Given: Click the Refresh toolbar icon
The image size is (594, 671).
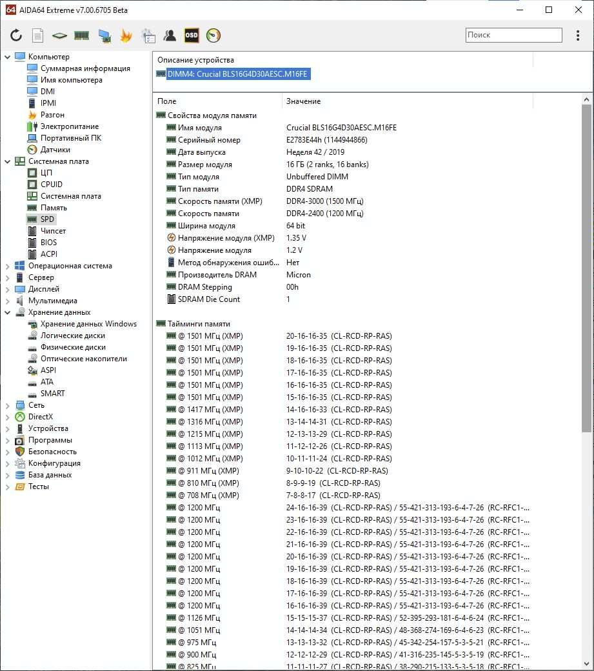Looking at the screenshot, I should 16,35.
